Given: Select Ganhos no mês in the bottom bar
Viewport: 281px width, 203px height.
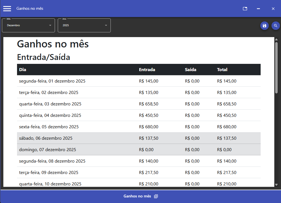Looking at the screenshot, I should point(138,196).
